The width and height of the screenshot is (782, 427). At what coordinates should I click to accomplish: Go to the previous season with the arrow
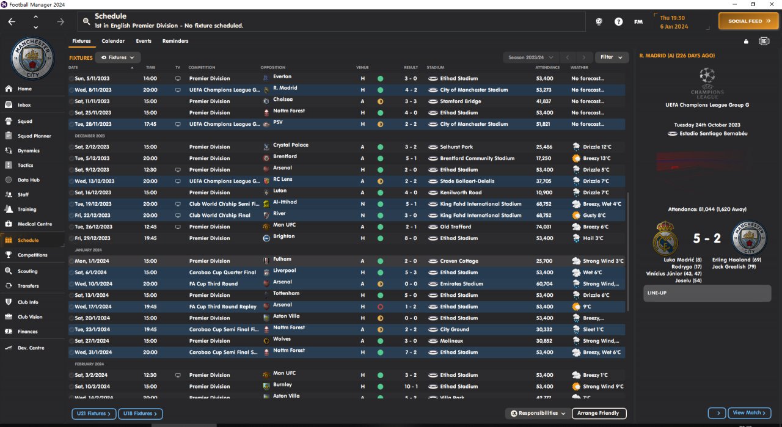568,57
